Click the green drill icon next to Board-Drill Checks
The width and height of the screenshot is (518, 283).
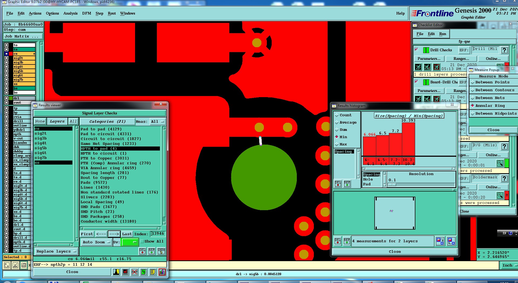click(426, 82)
